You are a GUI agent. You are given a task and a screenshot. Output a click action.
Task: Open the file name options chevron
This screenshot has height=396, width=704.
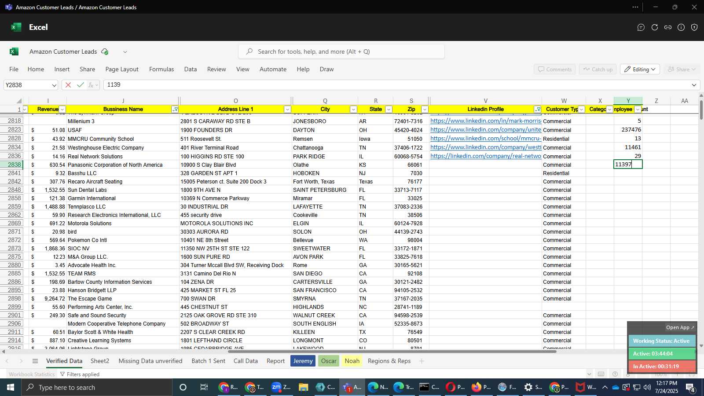125,52
